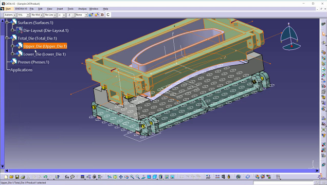Viewport: 327px width, 185px height.
Task: Click the Measure Between icon
Action: point(217,177)
